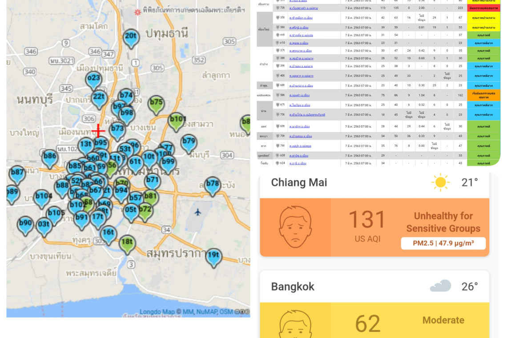Select the green b101 marker
Viewport: 507px width, 338px height.
(x=177, y=120)
